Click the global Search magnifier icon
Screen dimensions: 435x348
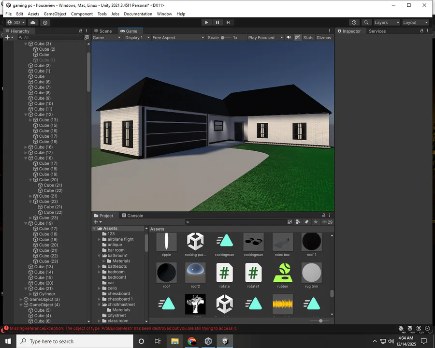[x=366, y=23]
